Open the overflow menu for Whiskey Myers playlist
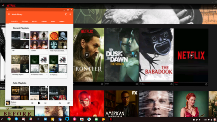Image resolution: width=217 pixels, height=122 pixels. click(x=28, y=74)
